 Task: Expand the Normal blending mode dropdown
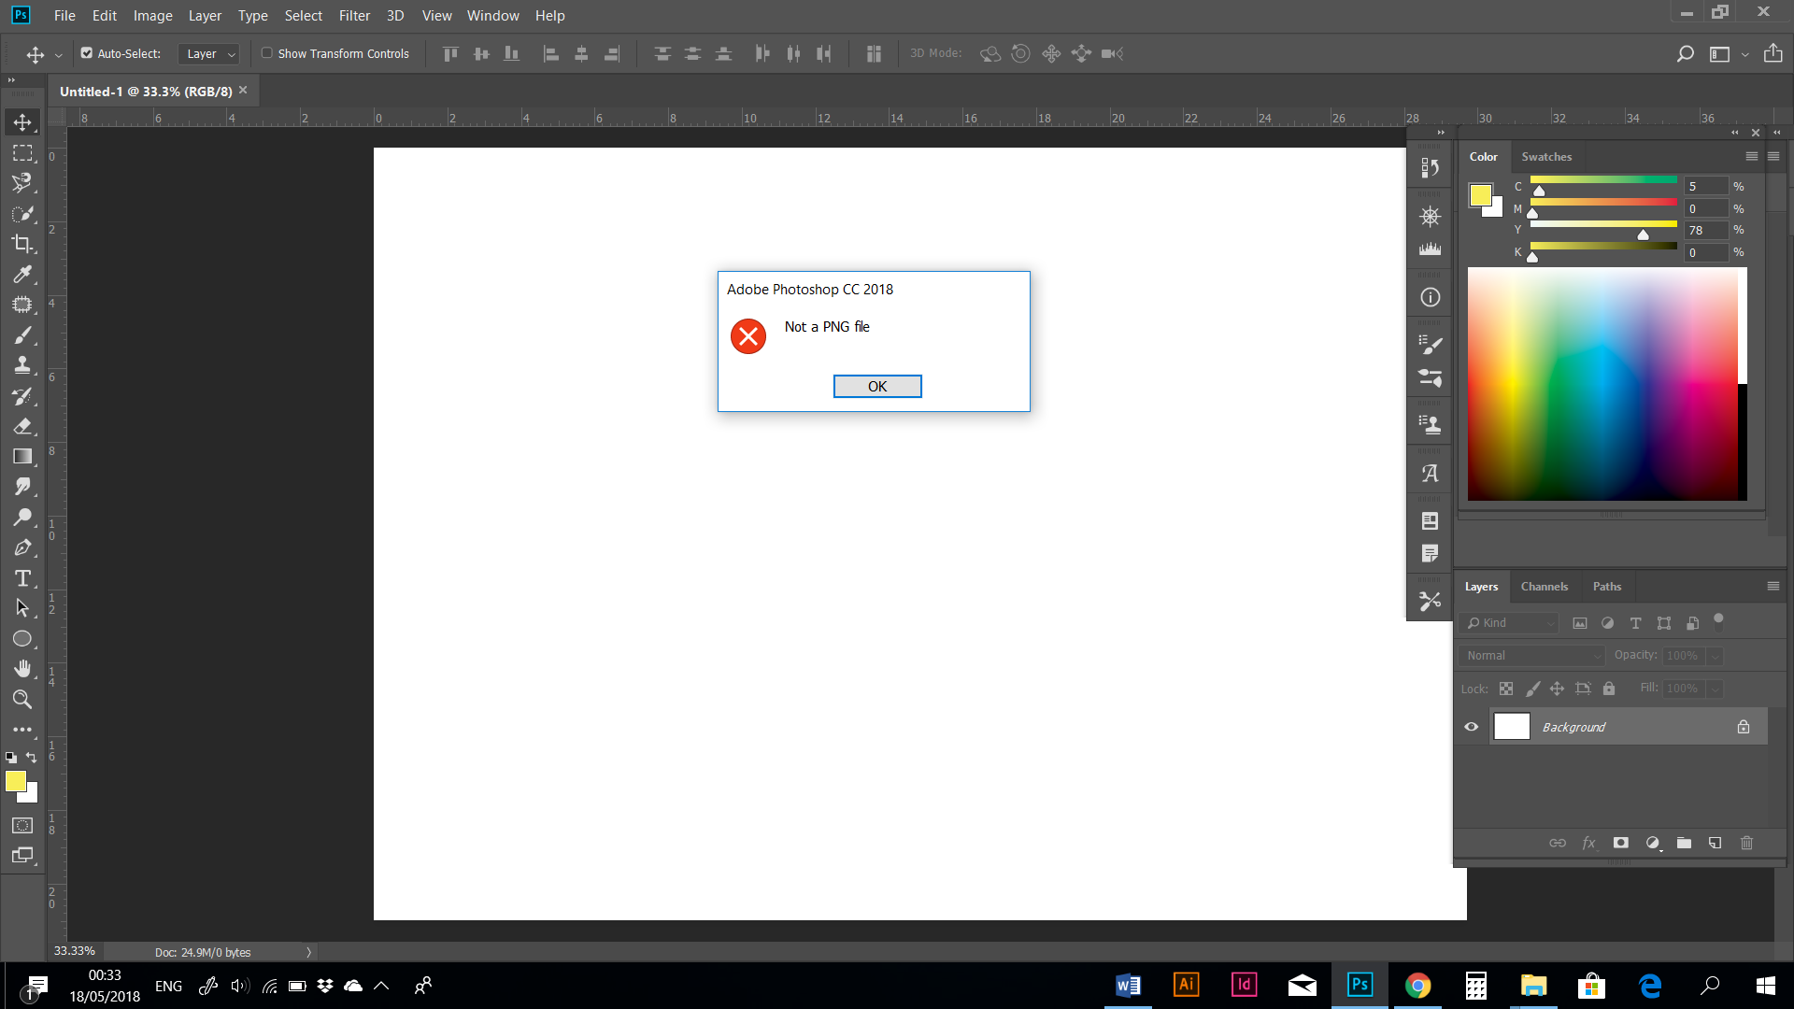[1532, 656]
